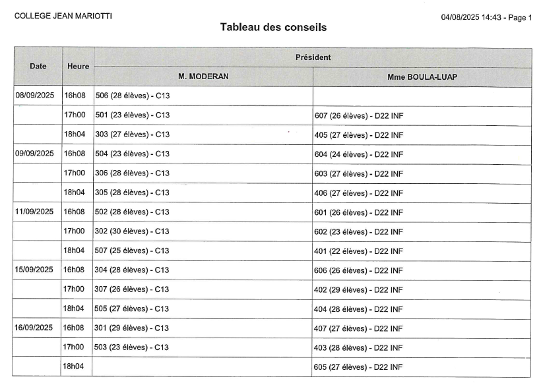Select the '607 (26 élèves) - D22 INF' cell

[359, 116]
